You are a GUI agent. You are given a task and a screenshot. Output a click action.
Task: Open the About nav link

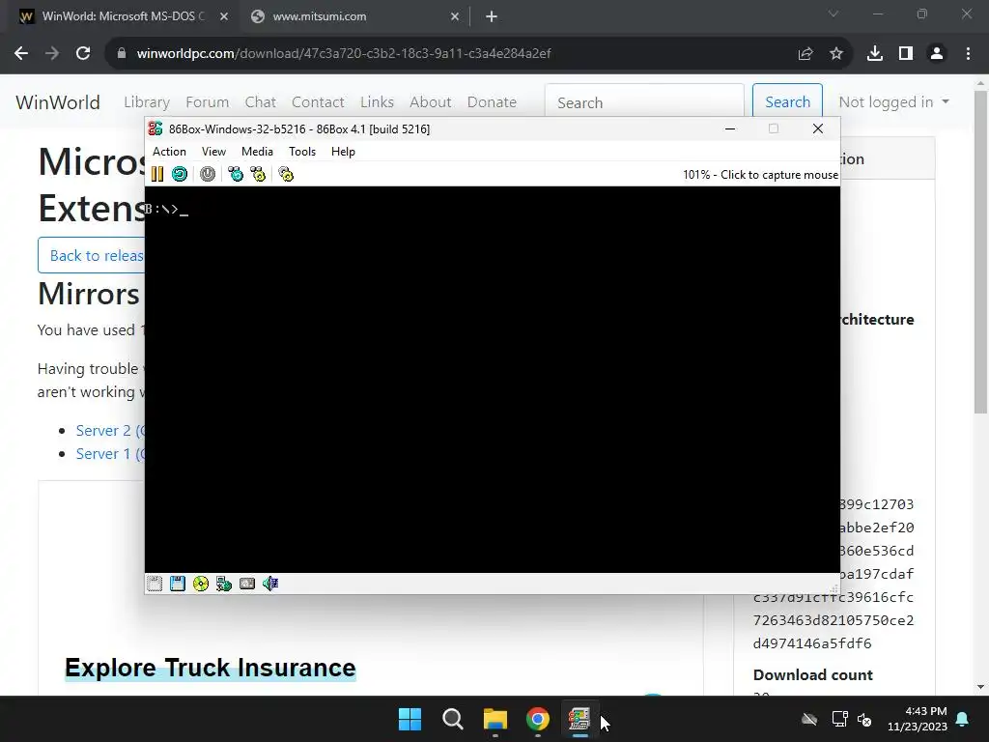click(431, 102)
